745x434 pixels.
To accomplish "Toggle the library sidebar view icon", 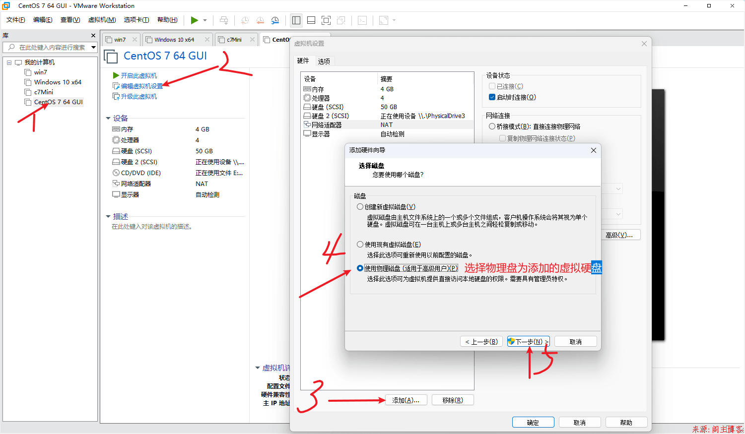I will 296,20.
